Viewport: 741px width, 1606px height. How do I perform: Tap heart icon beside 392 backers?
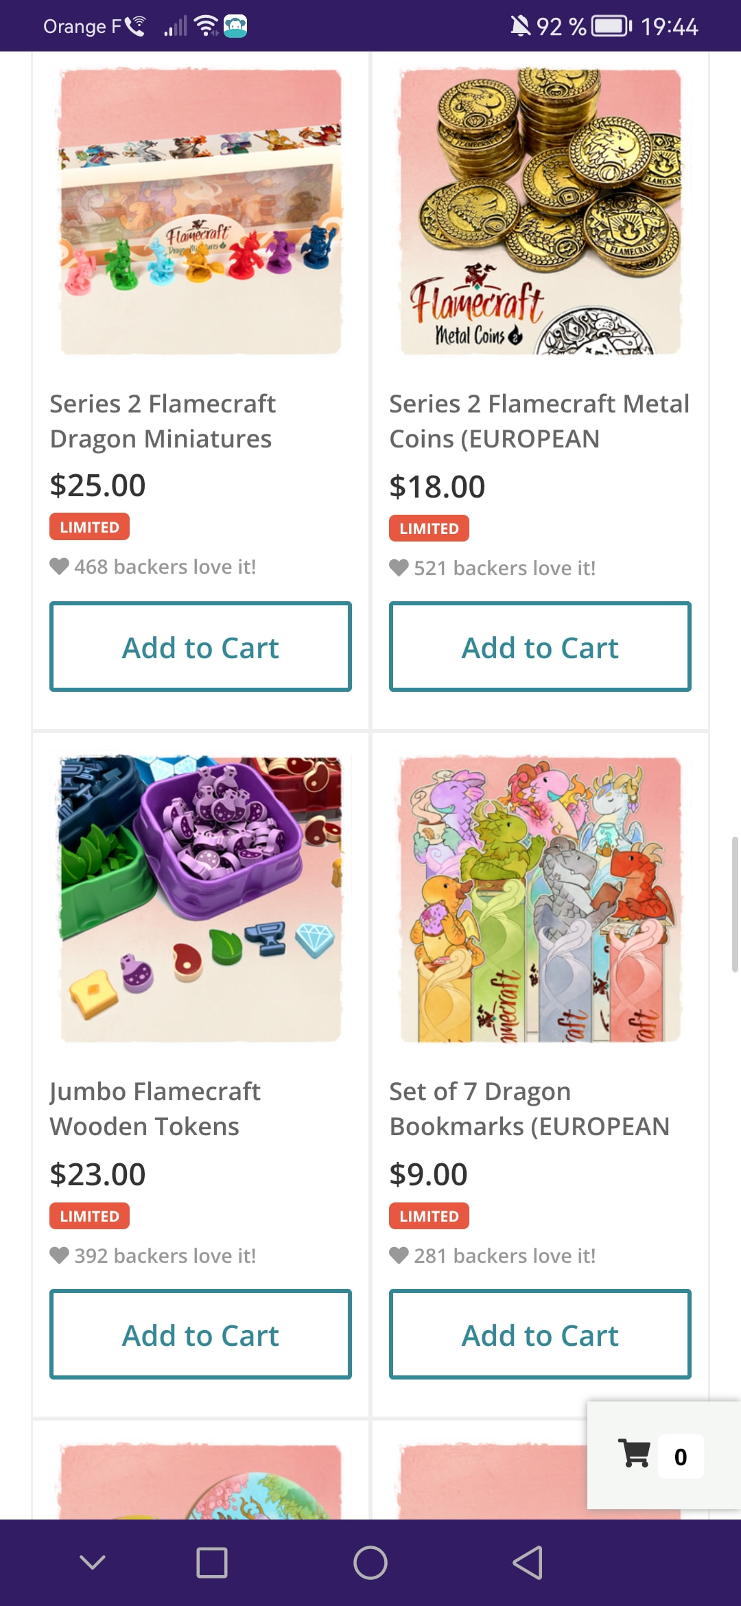60,1255
